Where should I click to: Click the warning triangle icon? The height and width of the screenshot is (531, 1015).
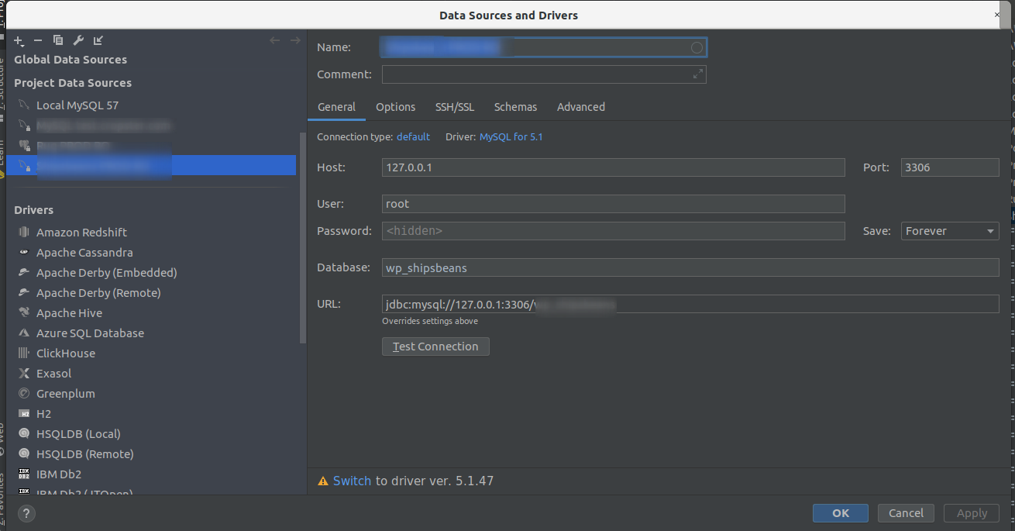click(x=323, y=481)
